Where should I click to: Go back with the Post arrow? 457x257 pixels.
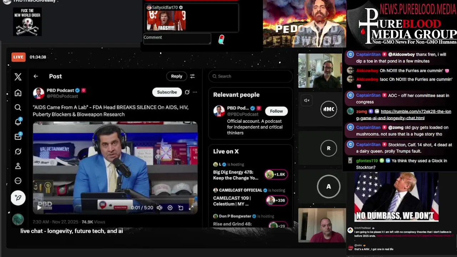tap(36, 76)
